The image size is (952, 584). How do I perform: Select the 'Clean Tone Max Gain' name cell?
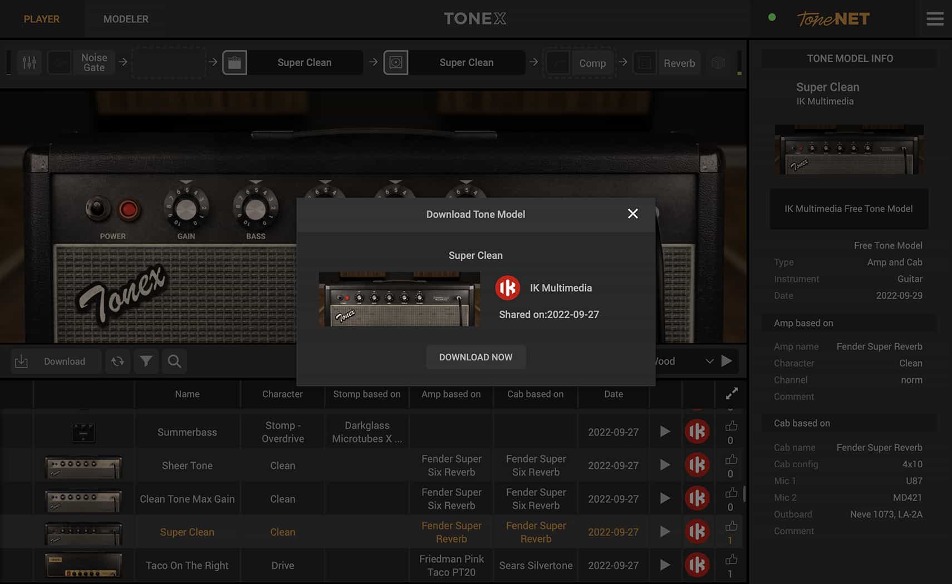pyautogui.click(x=187, y=499)
